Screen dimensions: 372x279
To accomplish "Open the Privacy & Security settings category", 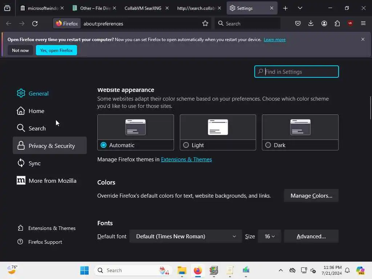I will pyautogui.click(x=50, y=145).
